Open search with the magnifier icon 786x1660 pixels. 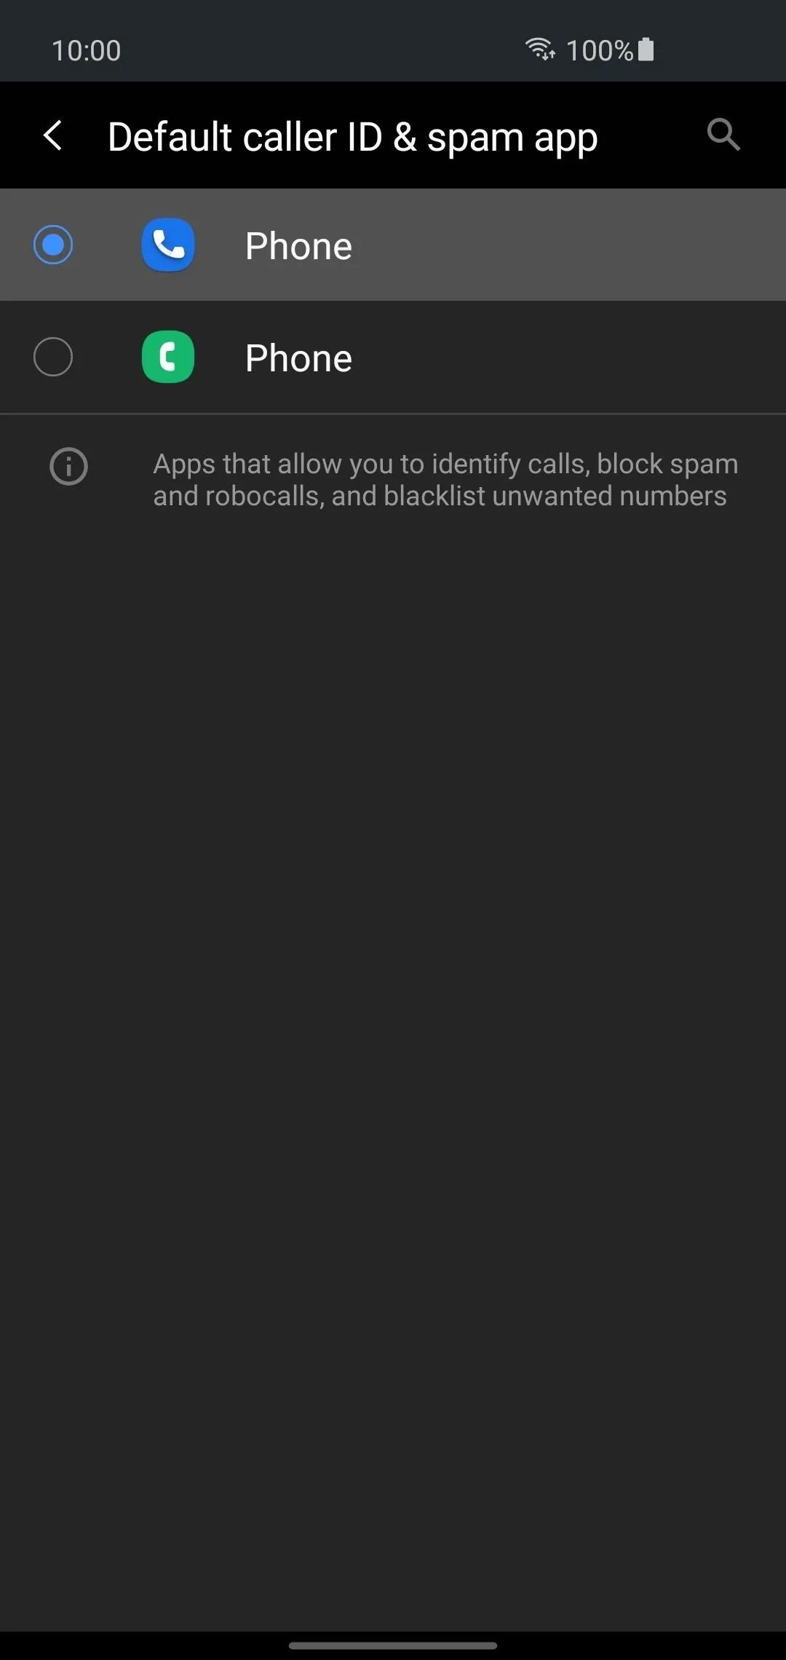723,135
